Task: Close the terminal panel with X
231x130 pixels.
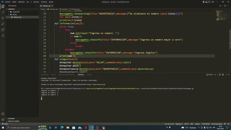Action: point(228,75)
